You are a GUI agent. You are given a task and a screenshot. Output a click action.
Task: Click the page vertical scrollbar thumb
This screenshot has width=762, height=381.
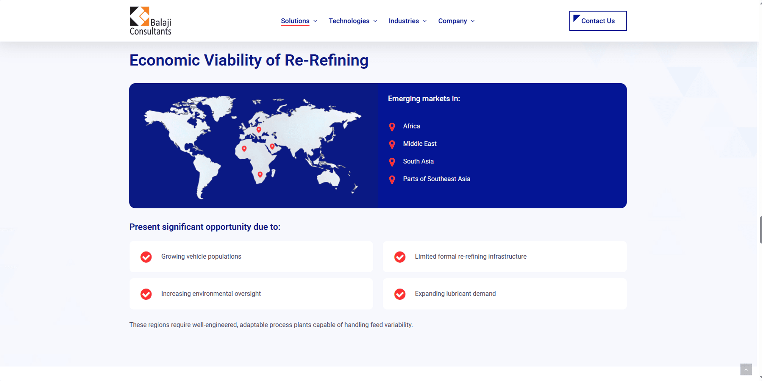pyautogui.click(x=761, y=230)
